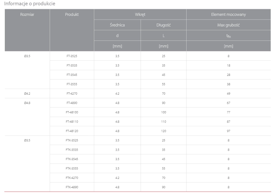Click the Element mocowany header cell
The width and height of the screenshot is (276, 194).
(229, 14)
